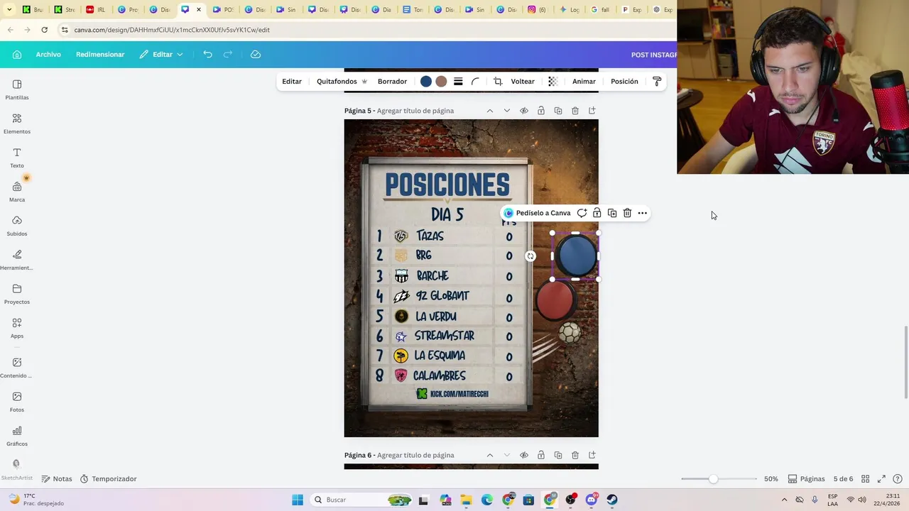Open the Apps panel in the sidebar
This screenshot has height=511, width=909.
click(17, 329)
